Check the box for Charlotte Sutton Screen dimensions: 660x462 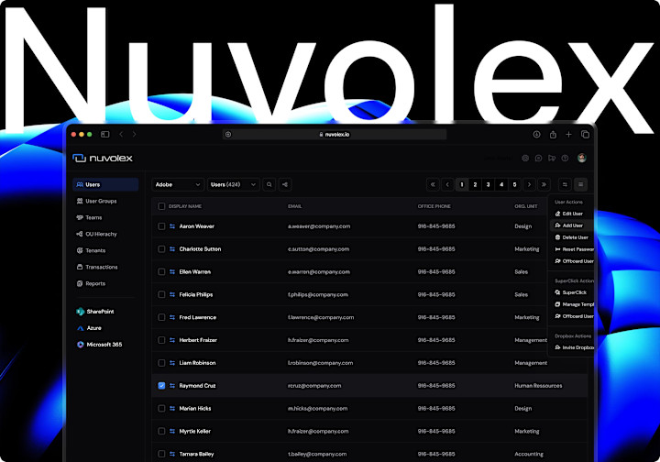click(x=161, y=249)
